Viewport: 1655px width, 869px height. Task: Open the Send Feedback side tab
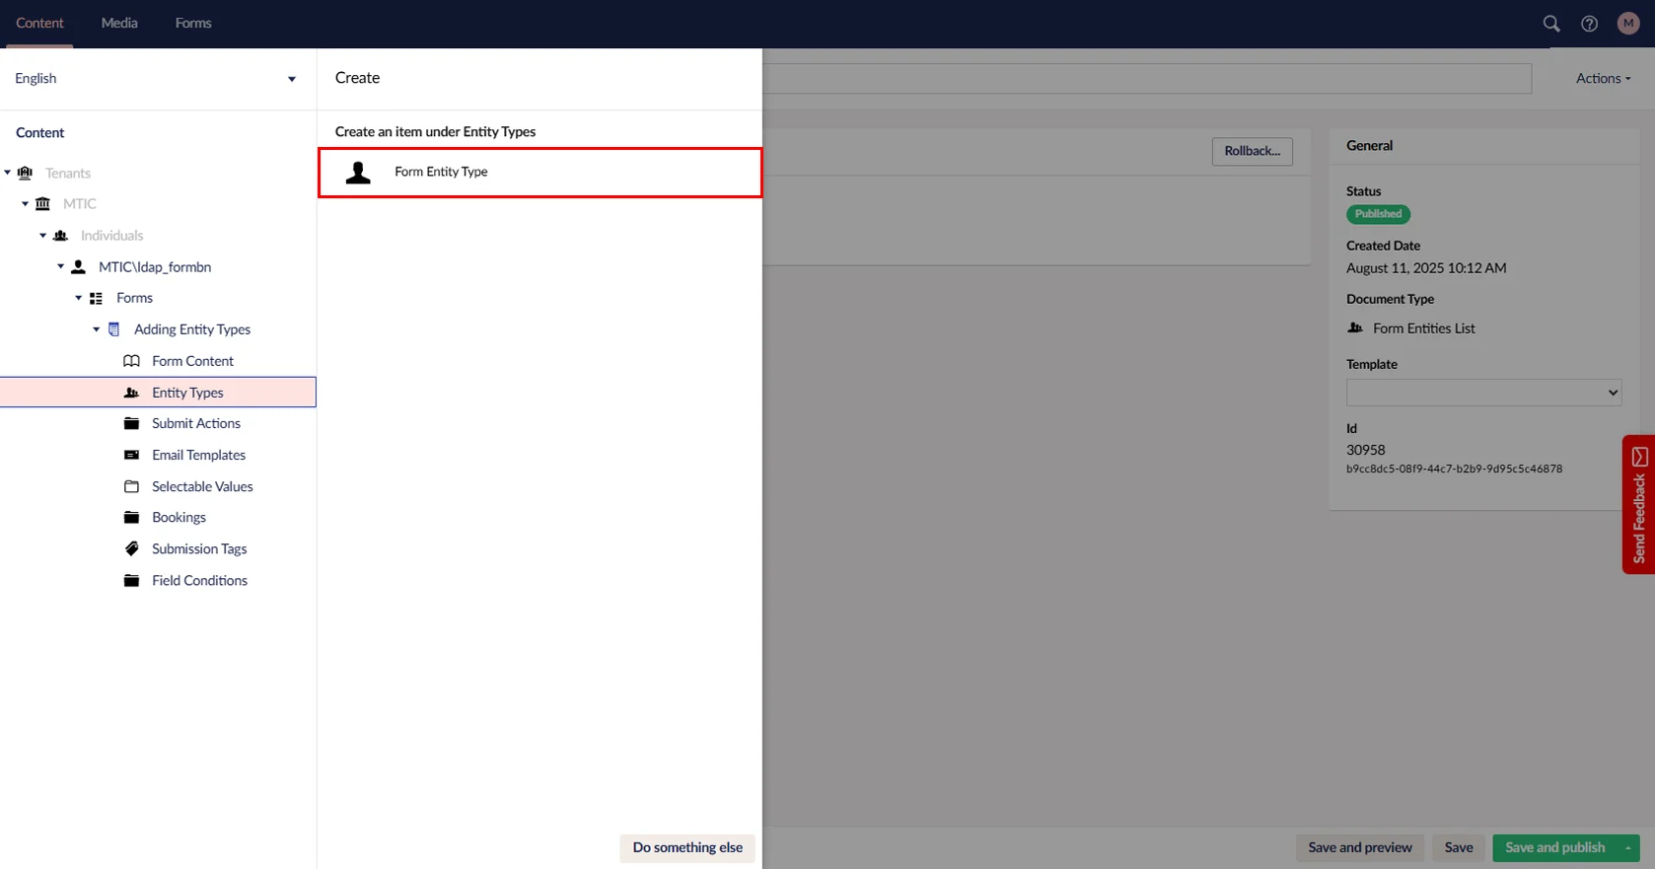click(x=1638, y=504)
